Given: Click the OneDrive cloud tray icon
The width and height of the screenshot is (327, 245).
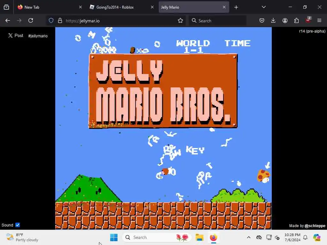Looking at the screenshot, I should pyautogui.click(x=259, y=237).
